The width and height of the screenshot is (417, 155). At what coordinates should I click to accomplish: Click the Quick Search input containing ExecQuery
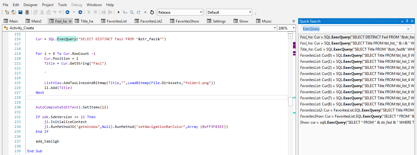(354, 29)
